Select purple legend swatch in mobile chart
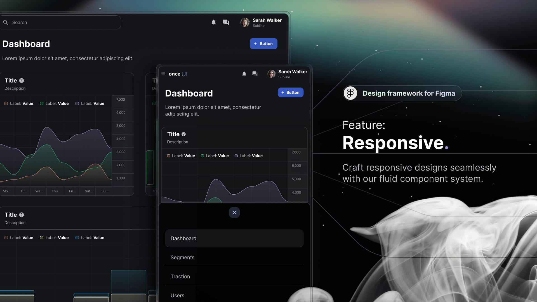The image size is (537, 302). [236, 156]
